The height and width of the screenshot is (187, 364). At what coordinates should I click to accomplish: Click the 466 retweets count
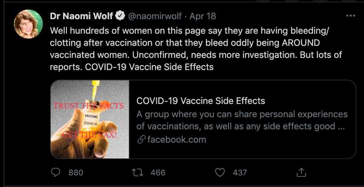pos(158,173)
